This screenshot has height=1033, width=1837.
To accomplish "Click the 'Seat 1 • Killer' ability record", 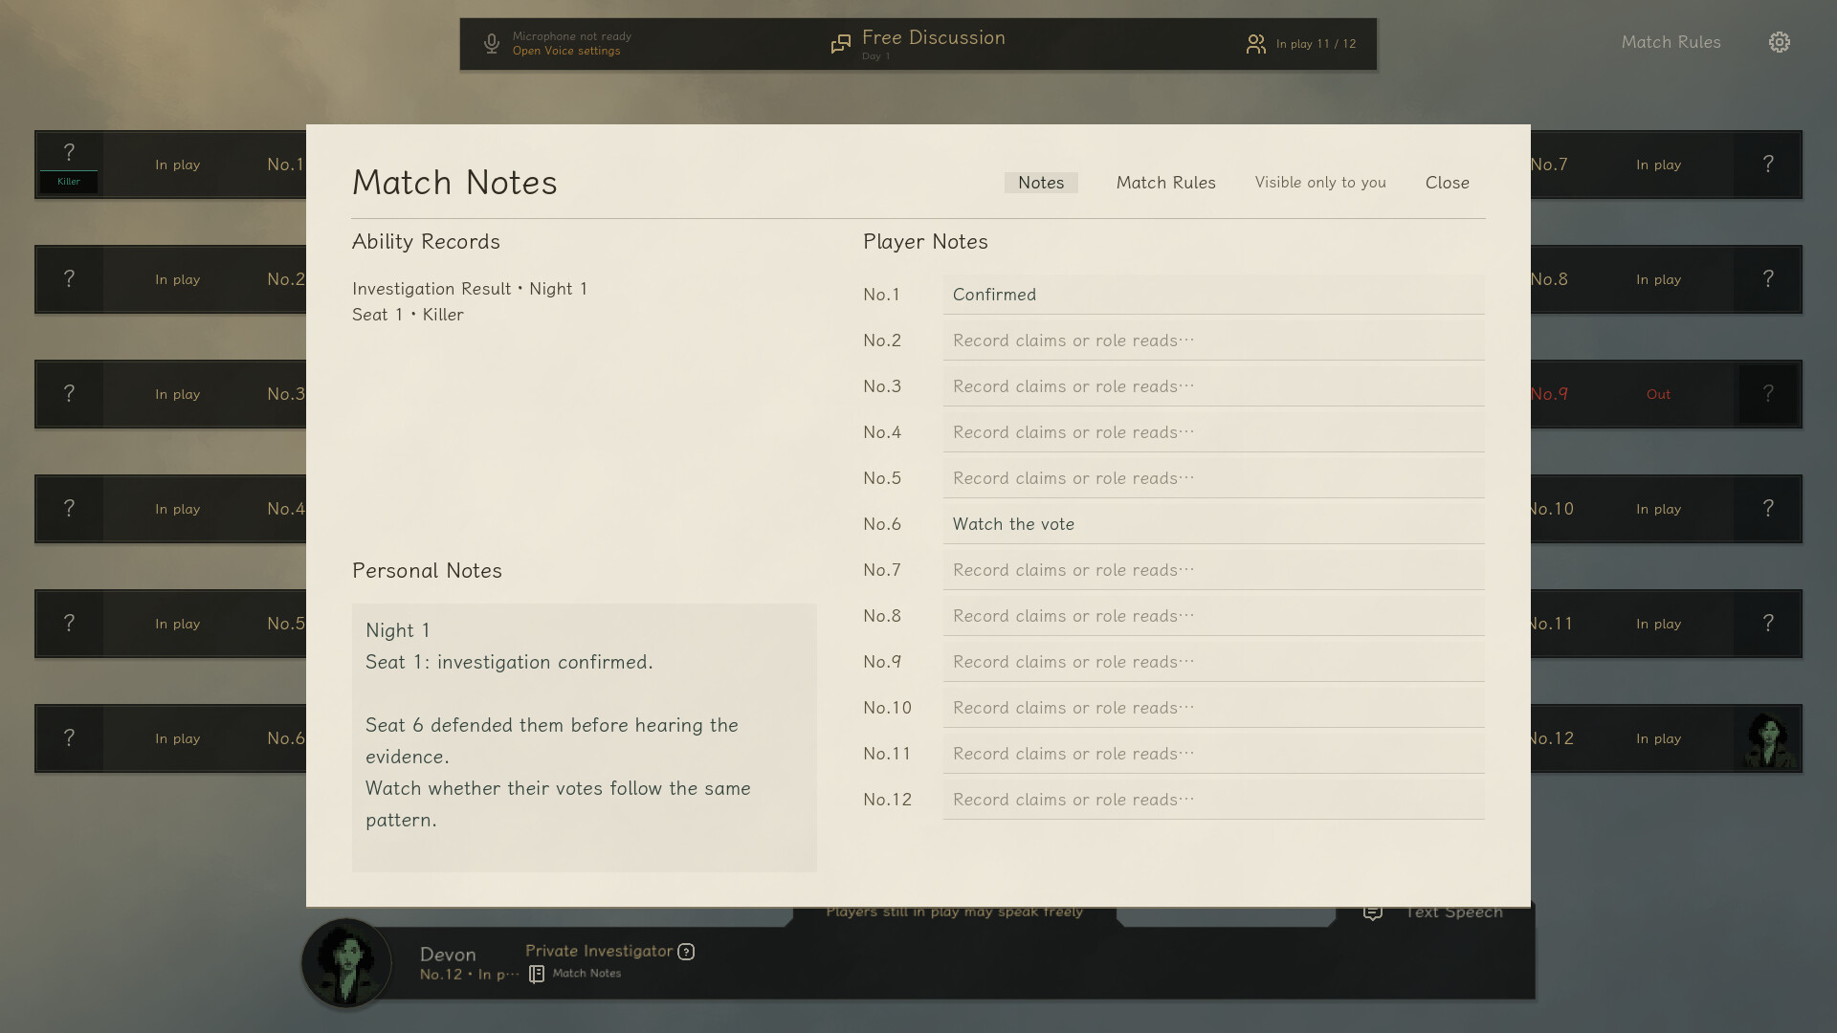I will [408, 315].
